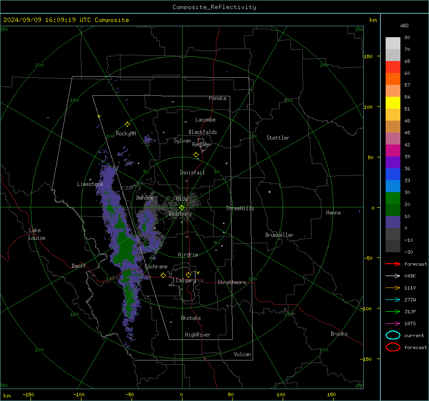429x401 pixels.
Task: Click the red 65 dBZ color swatch
Action: point(393,67)
